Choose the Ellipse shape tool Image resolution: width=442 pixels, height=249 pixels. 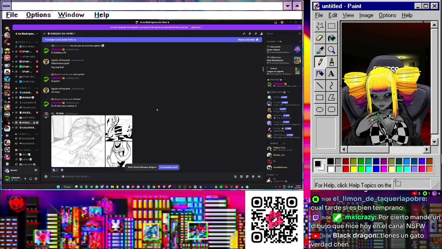(x=320, y=110)
